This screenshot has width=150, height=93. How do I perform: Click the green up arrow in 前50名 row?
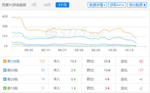[75, 70]
